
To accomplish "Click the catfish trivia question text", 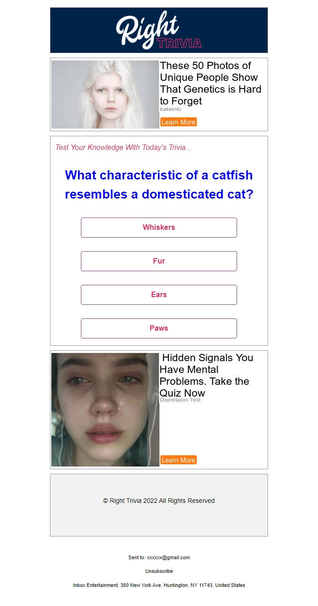I will (x=159, y=184).
